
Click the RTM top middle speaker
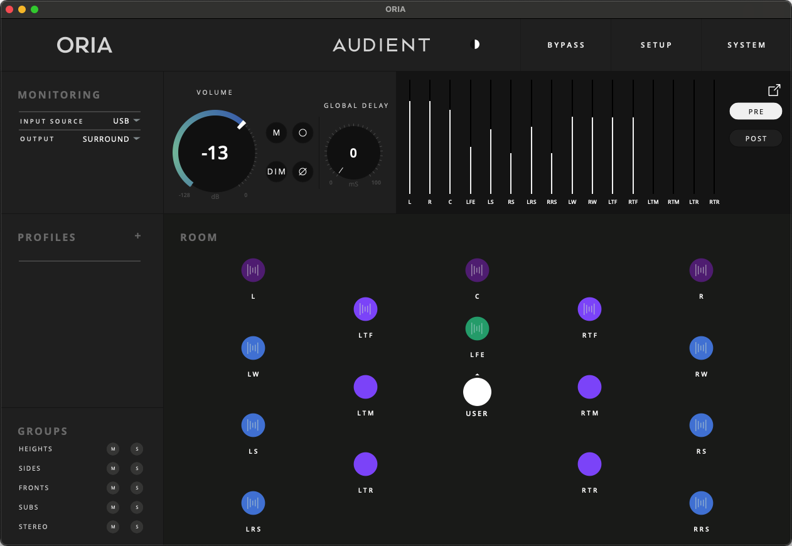point(589,387)
